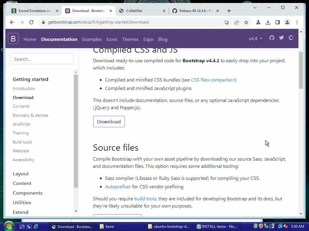309x231 pixels.
Task: Click the Bootstrap B logo in navbar
Action: [x=13, y=38]
